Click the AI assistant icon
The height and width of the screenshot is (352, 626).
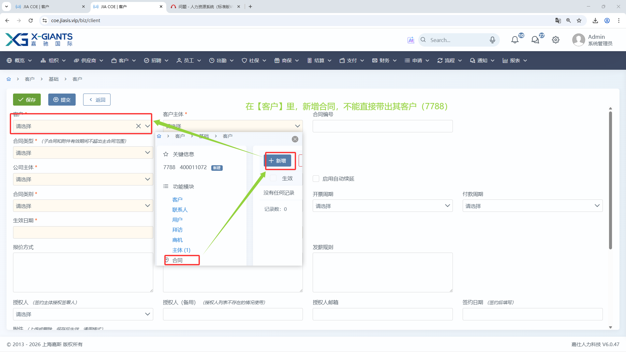[410, 40]
